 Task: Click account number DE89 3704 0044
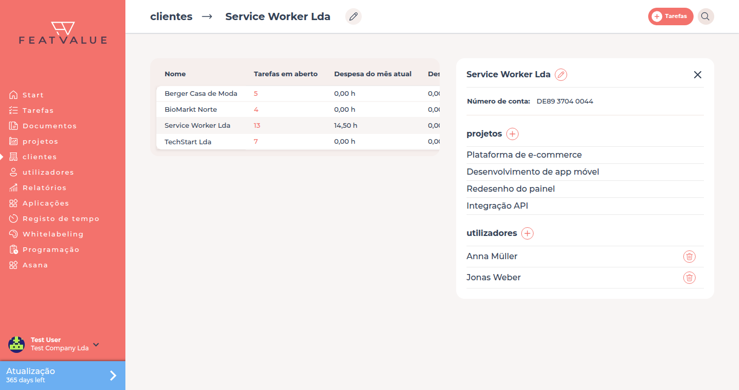pyautogui.click(x=565, y=101)
